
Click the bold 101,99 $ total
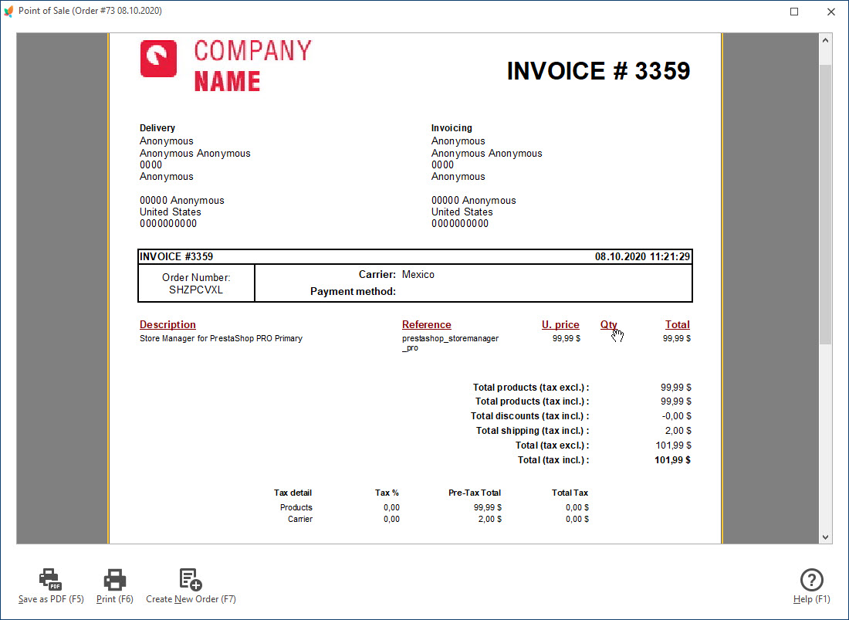point(672,459)
